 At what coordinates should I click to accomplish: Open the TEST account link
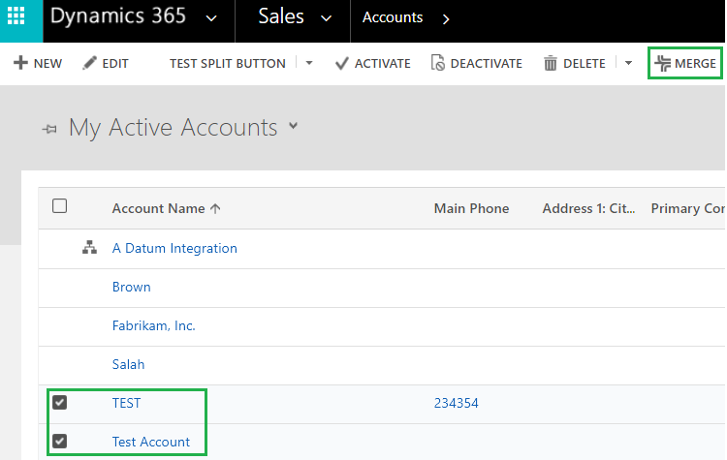(126, 403)
